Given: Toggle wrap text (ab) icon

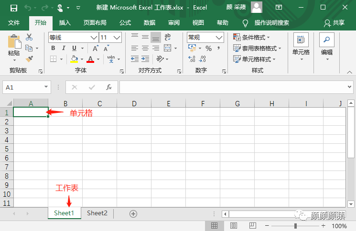Looking at the screenshot, I should click(168, 37).
